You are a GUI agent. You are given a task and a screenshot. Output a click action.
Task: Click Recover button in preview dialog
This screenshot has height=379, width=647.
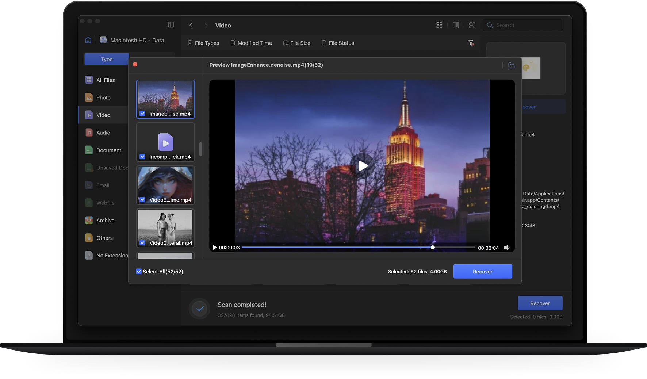click(482, 271)
